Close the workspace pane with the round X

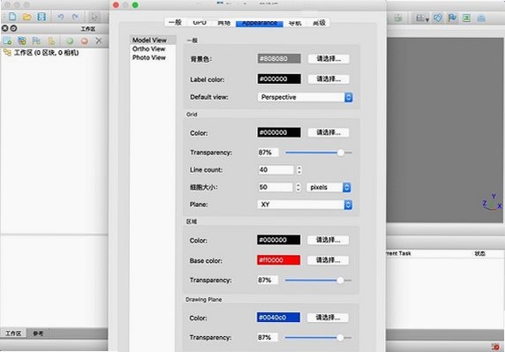pos(4,28)
